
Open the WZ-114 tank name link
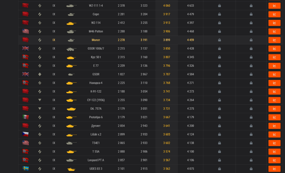(96, 23)
